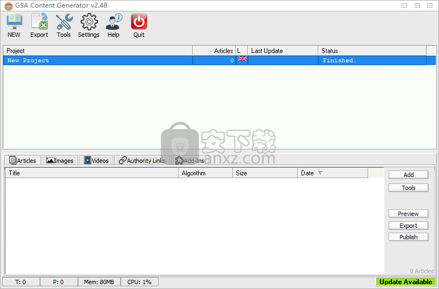
Task: Switch to the Articles tab
Action: [23, 160]
